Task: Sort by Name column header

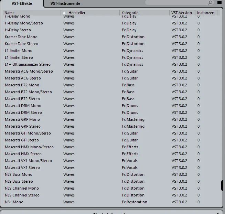Action: click(32, 13)
